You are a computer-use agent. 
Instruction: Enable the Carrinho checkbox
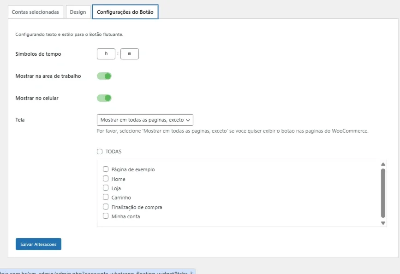(106, 197)
